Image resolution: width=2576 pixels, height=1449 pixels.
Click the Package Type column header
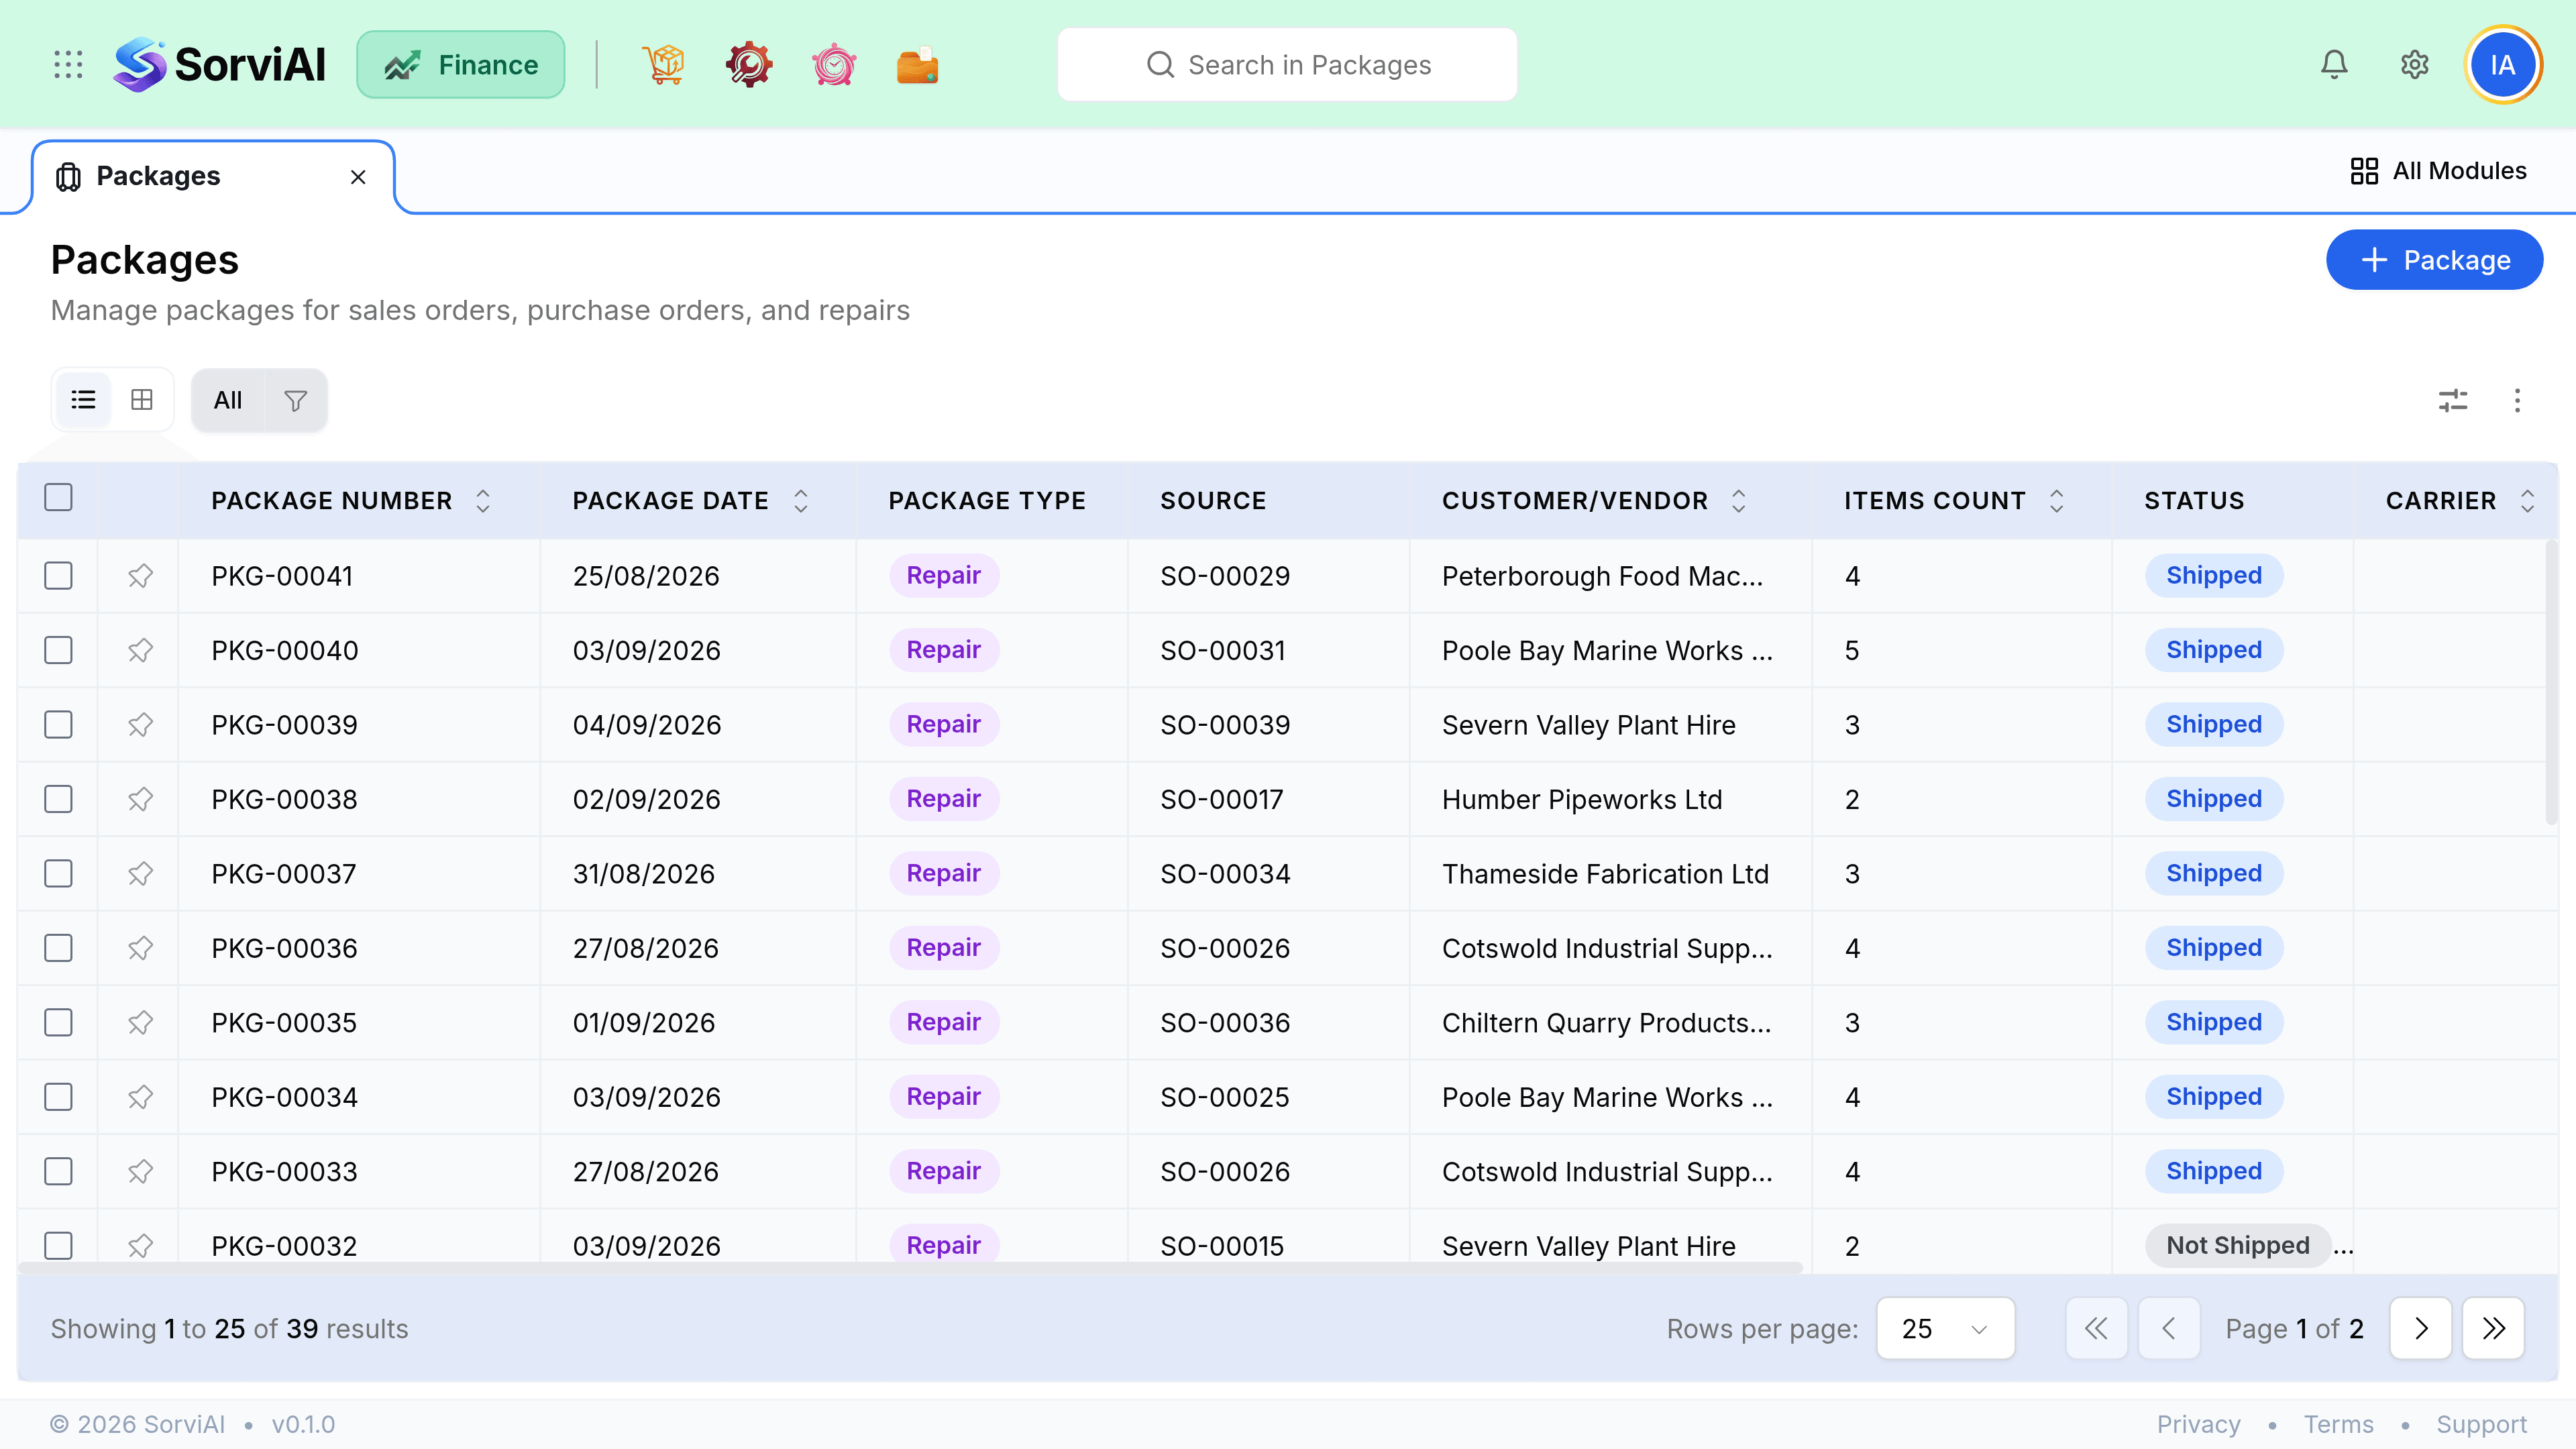[x=987, y=501]
